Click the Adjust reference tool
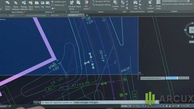Image resolution: width=194 pixels, height=109 pixels. pos(48,4)
